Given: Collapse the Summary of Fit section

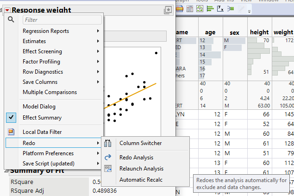Looking at the screenshot, I should [x=6, y=171].
